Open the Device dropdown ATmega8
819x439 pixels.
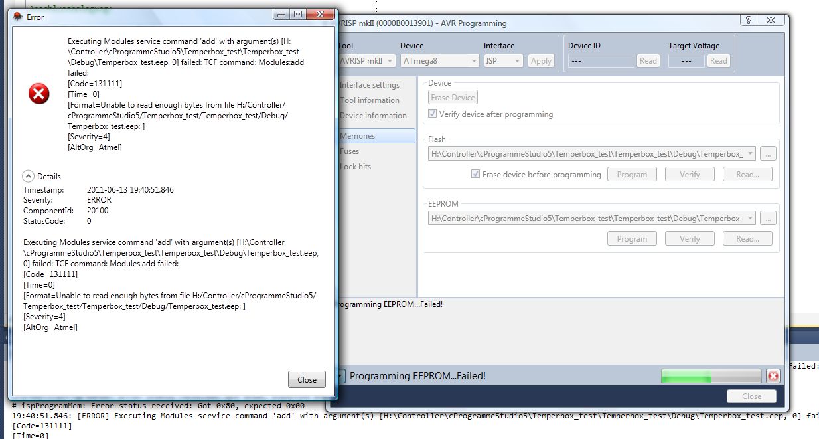[x=439, y=60]
